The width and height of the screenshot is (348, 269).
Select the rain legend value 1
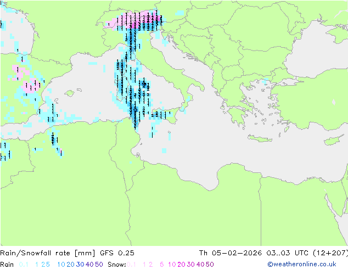[37, 265]
